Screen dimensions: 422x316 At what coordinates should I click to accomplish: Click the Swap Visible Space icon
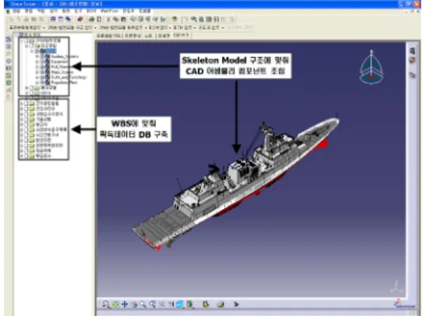[220, 305]
